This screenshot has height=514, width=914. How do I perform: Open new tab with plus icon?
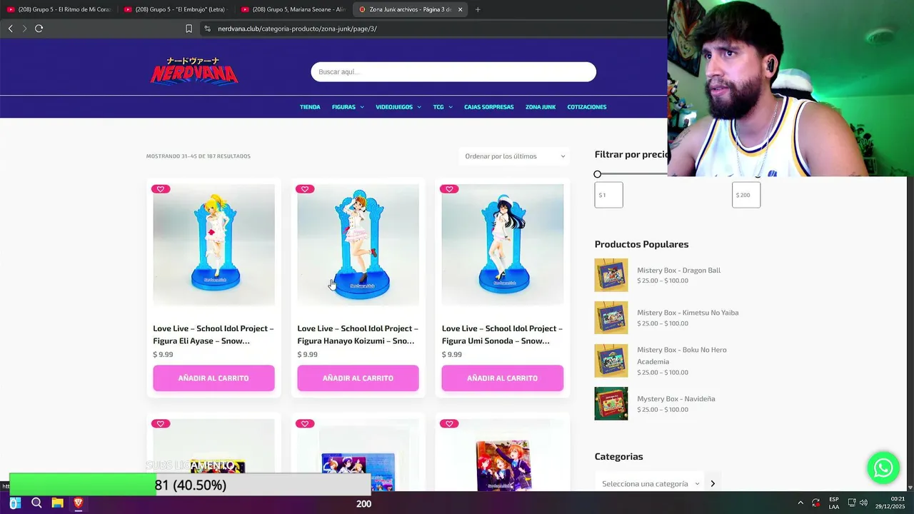pos(478,9)
